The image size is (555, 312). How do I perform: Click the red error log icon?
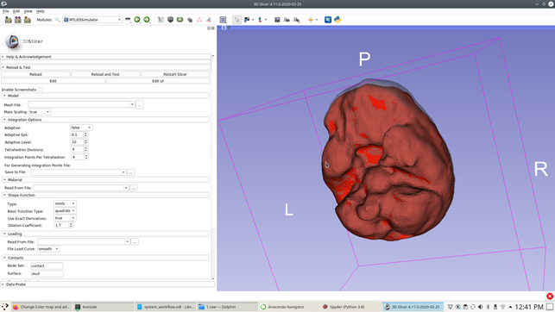550,296
